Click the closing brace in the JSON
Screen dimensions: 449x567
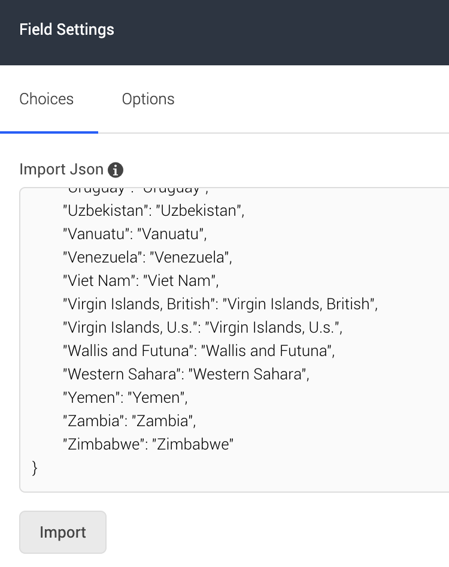coord(34,468)
